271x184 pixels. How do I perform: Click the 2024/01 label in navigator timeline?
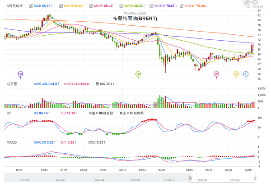(61, 180)
